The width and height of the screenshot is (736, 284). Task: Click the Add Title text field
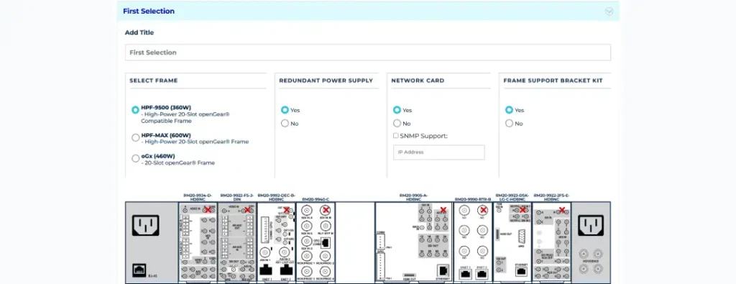point(367,52)
